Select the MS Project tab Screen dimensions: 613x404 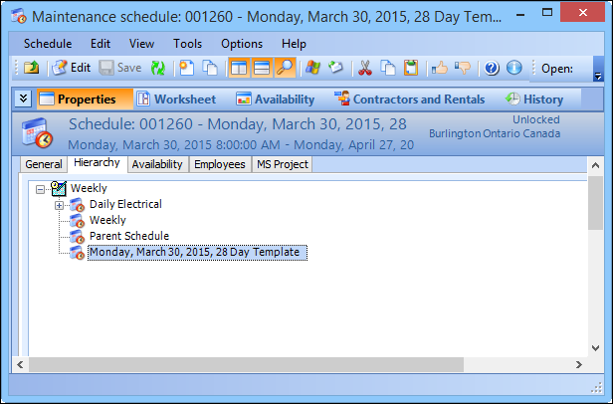pyautogui.click(x=283, y=164)
